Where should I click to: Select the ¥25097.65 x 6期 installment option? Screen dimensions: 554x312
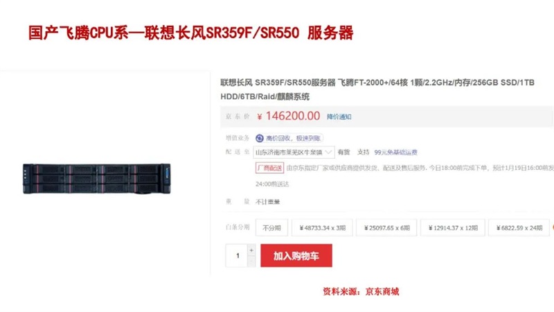pyautogui.click(x=386, y=228)
